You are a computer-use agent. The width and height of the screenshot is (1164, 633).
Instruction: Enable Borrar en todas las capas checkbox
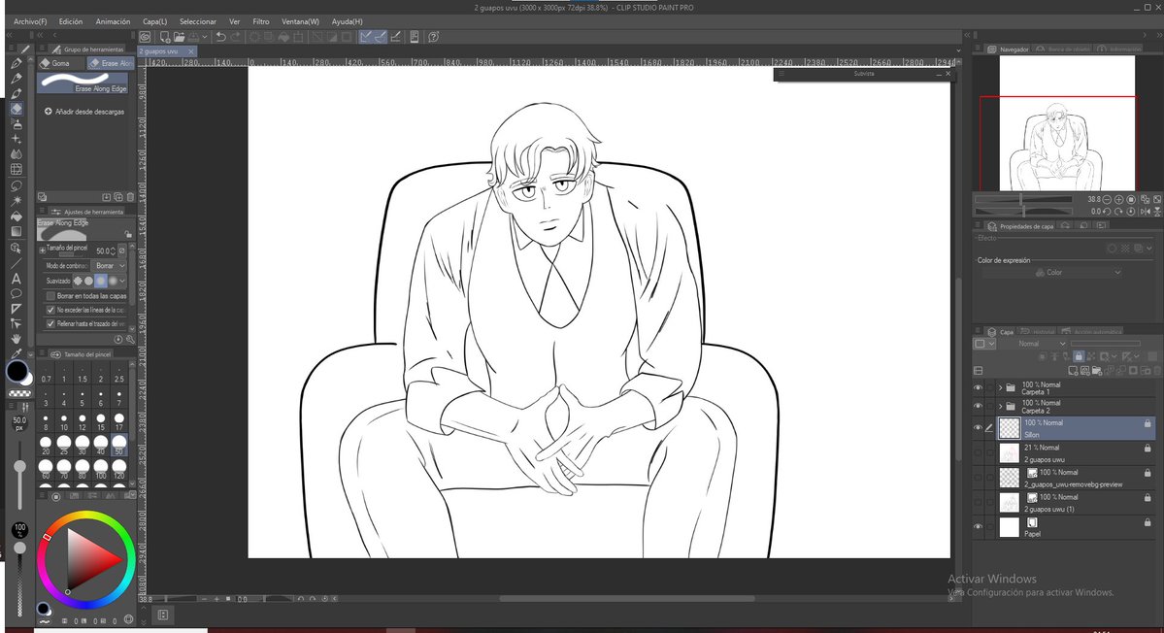click(50, 295)
